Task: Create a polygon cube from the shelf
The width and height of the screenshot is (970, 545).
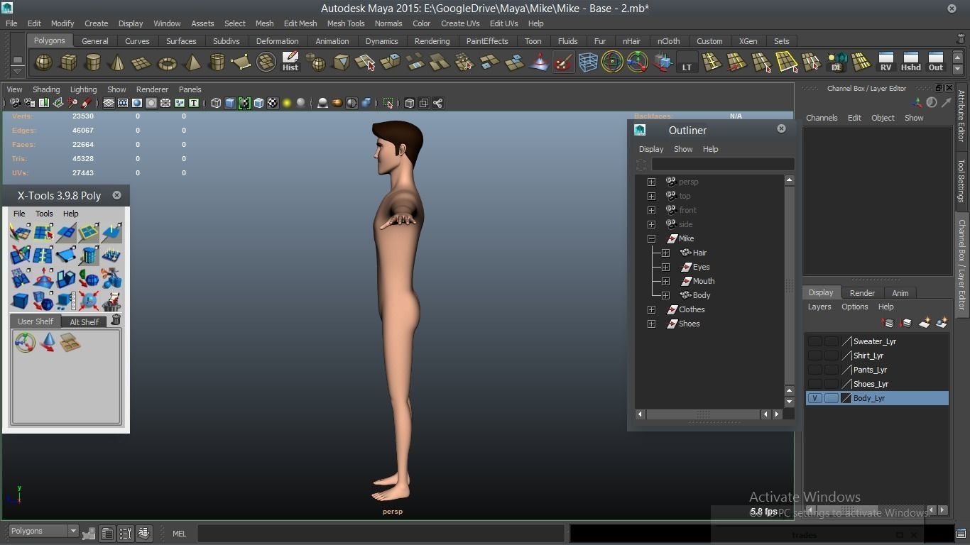Action: click(x=68, y=62)
